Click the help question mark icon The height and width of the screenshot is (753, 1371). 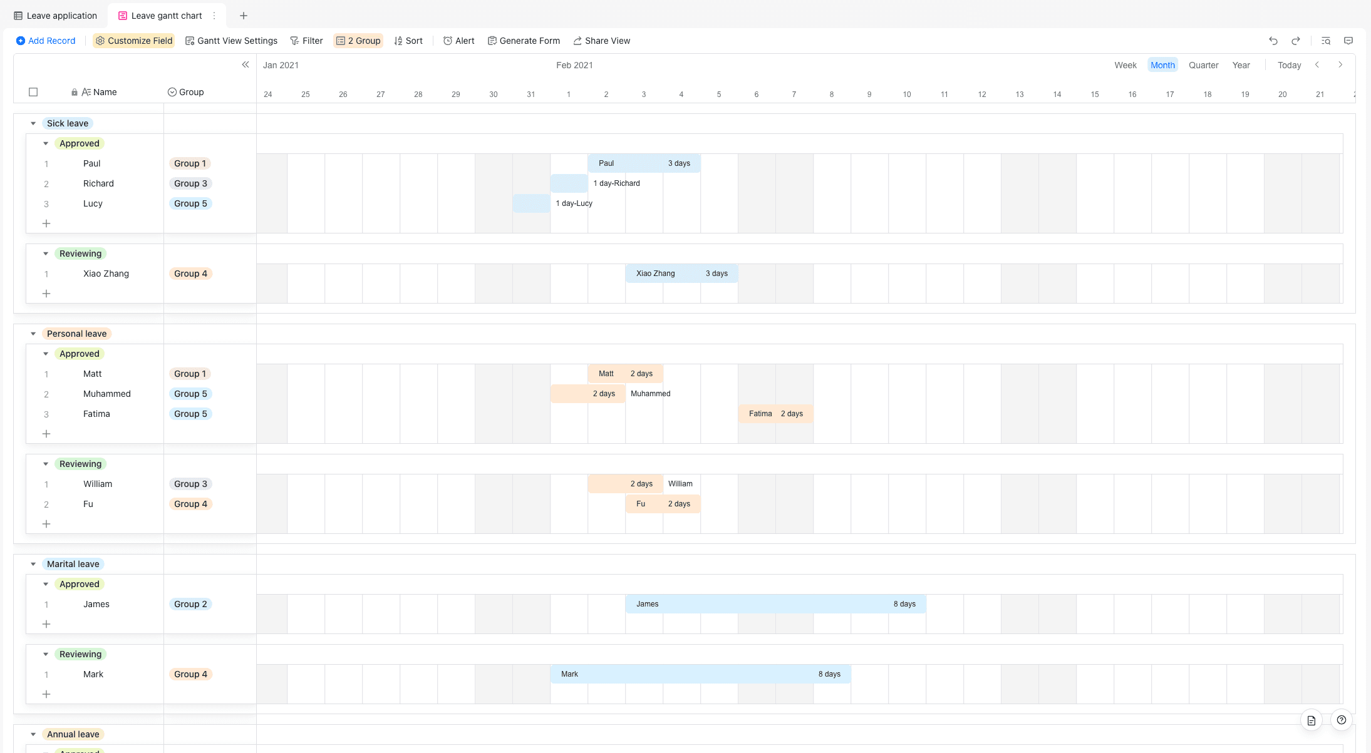point(1342,720)
